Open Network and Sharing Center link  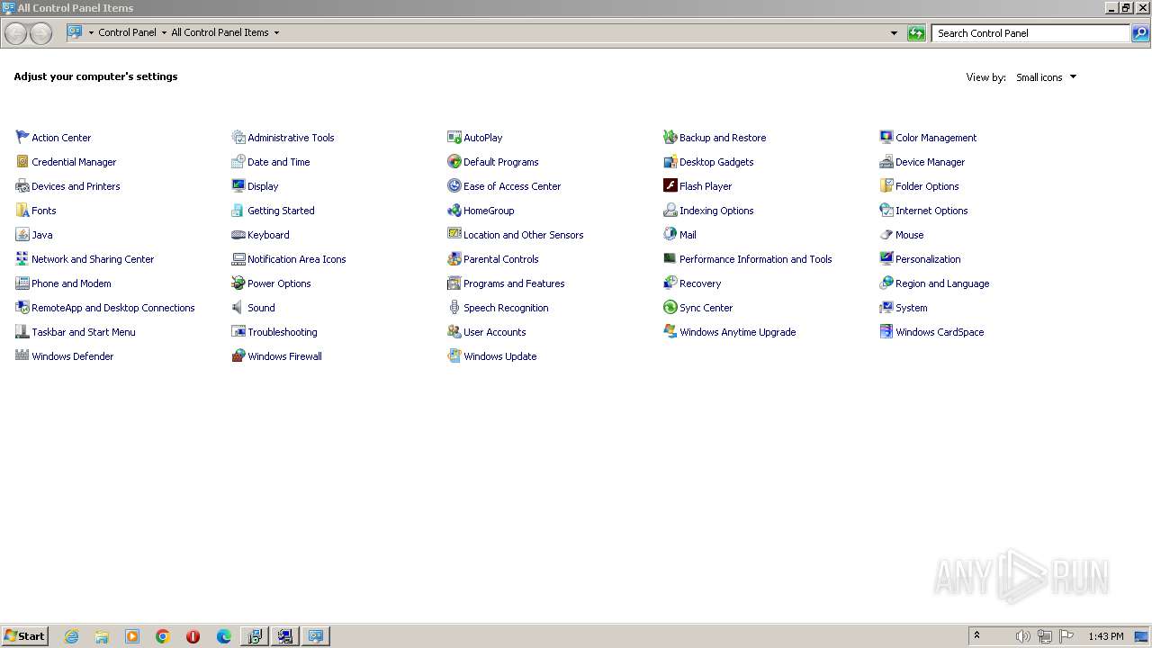coord(93,259)
